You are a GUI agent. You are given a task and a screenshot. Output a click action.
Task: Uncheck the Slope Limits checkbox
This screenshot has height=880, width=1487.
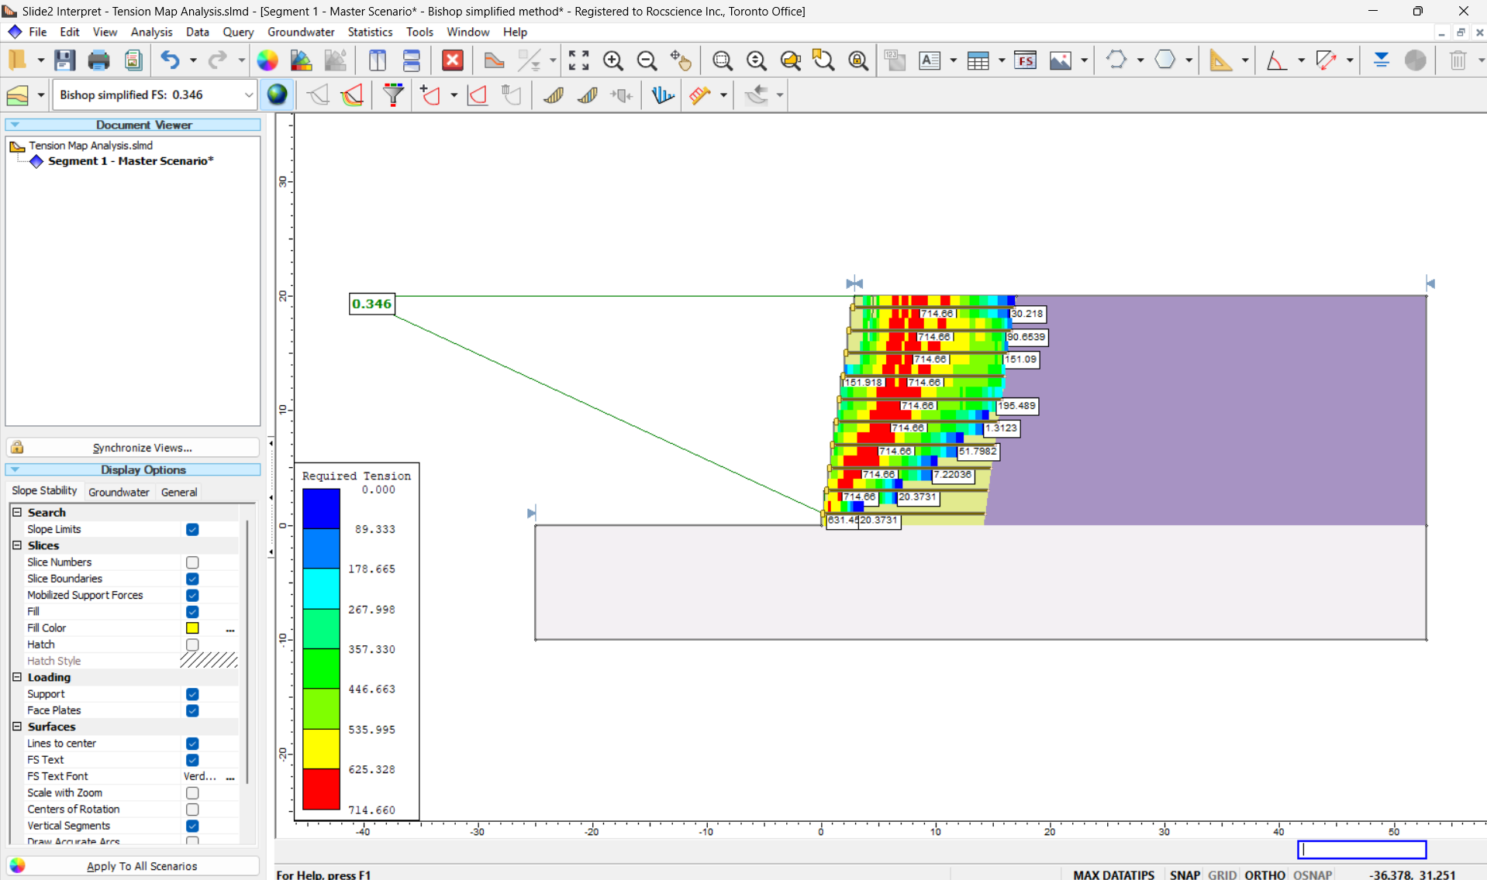click(x=192, y=529)
